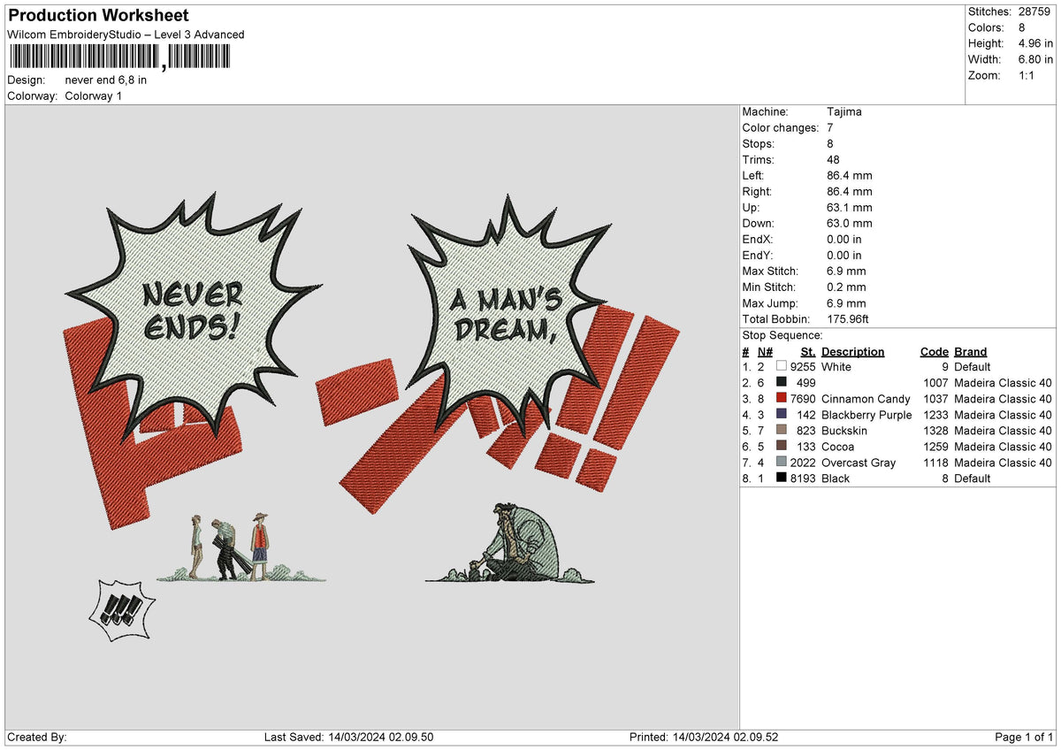Select the Max Stitch value '6.9 mm'
1061x750 pixels.
pyautogui.click(x=846, y=271)
